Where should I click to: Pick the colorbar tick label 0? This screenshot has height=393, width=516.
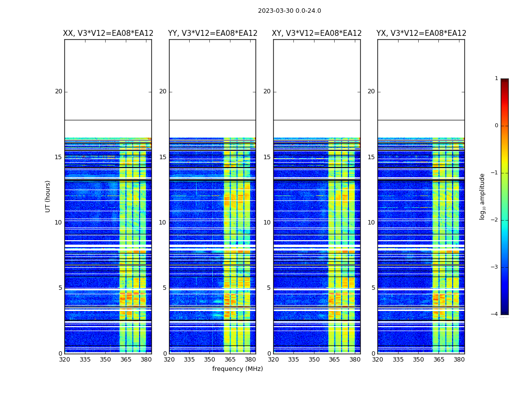(x=496, y=126)
